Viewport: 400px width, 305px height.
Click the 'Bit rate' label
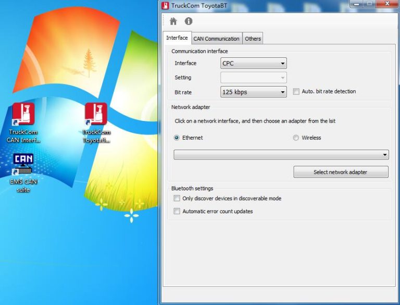pyautogui.click(x=183, y=92)
